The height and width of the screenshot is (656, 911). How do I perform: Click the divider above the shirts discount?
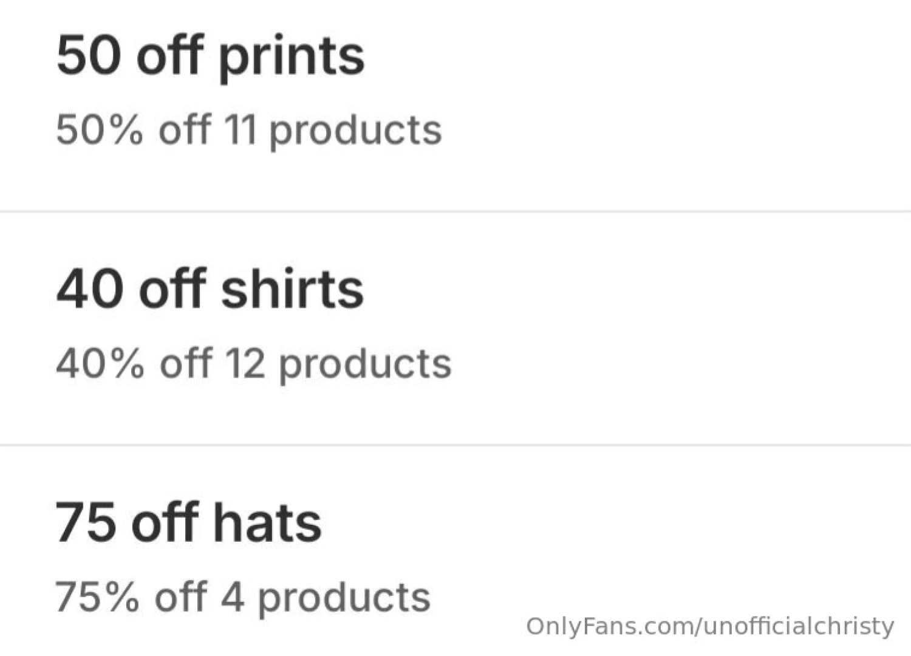[455, 211]
